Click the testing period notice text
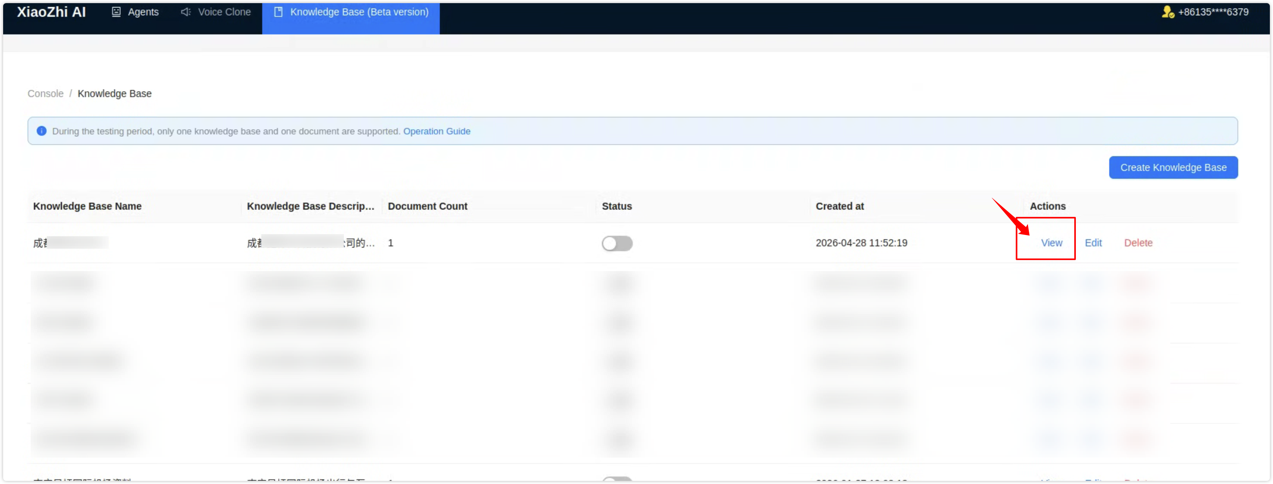 coord(226,131)
